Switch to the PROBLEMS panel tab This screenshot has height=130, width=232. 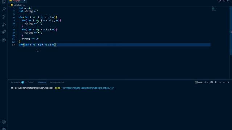pyautogui.click(x=15, y=82)
